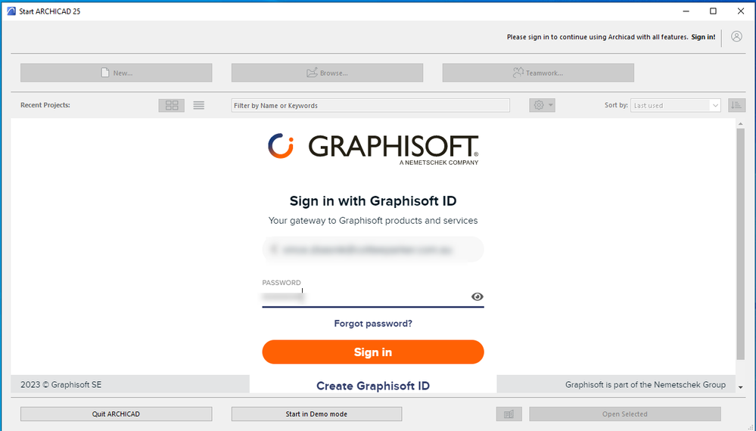The height and width of the screenshot is (431, 756).
Task: Click the project info icon beside Open Selected
Action: [509, 414]
